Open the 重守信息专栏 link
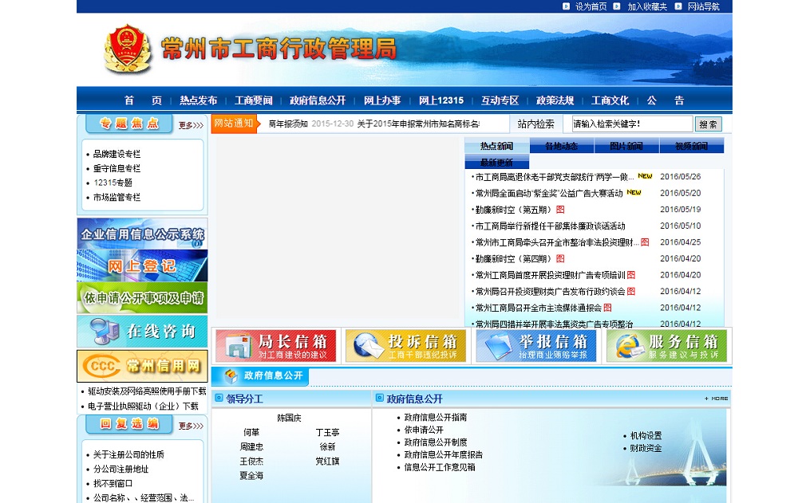This screenshot has width=798, height=503. click(x=117, y=168)
